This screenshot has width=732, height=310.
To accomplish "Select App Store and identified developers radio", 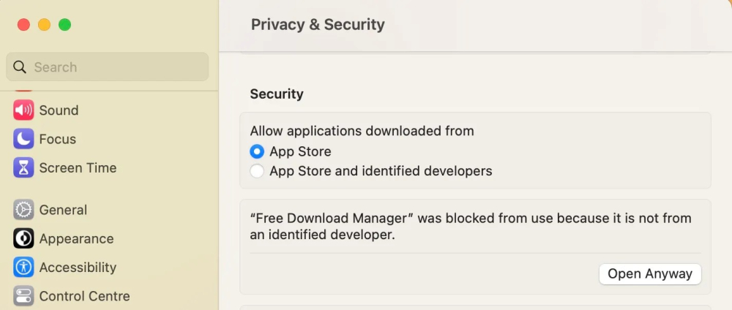I will pyautogui.click(x=257, y=171).
